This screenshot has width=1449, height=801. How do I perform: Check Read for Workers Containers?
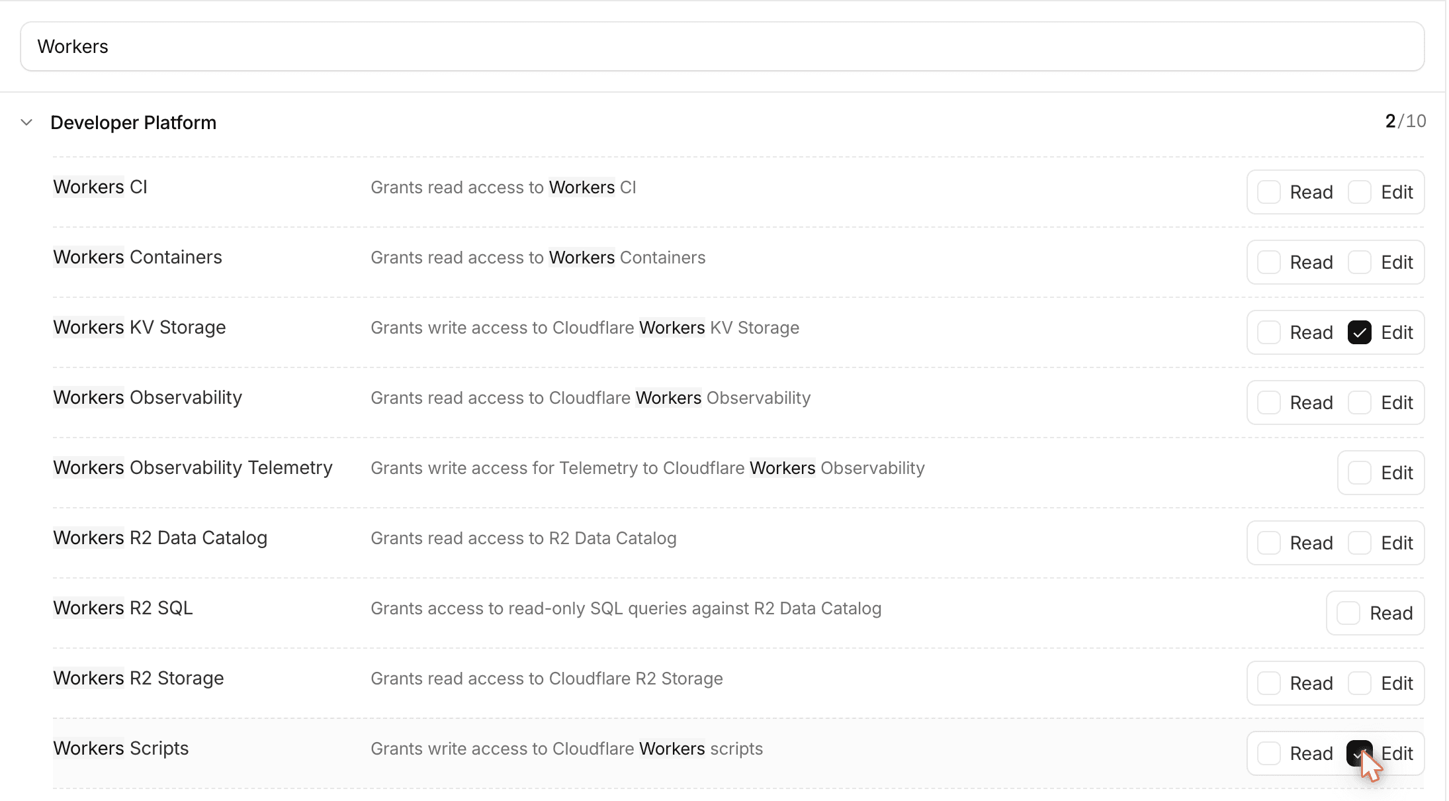click(x=1268, y=262)
